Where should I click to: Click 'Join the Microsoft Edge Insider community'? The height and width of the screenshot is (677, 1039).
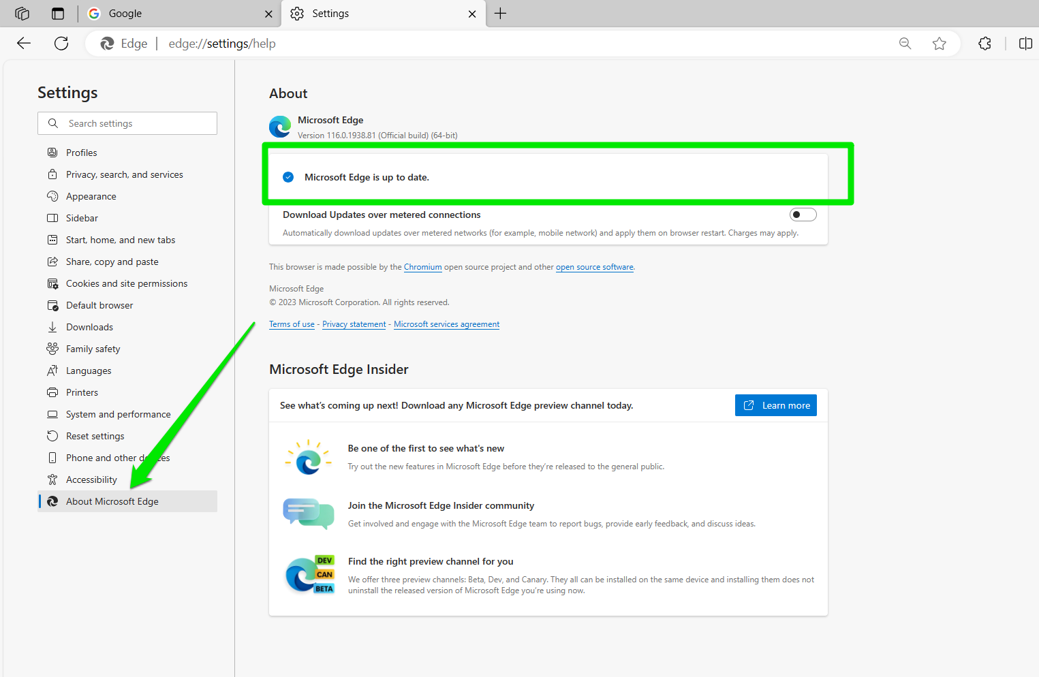[x=441, y=505]
